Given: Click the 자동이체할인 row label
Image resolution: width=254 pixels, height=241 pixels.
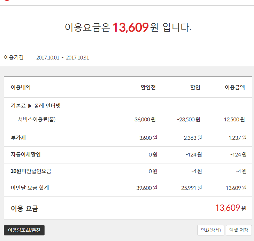Looking at the screenshot, I should pos(25,154).
